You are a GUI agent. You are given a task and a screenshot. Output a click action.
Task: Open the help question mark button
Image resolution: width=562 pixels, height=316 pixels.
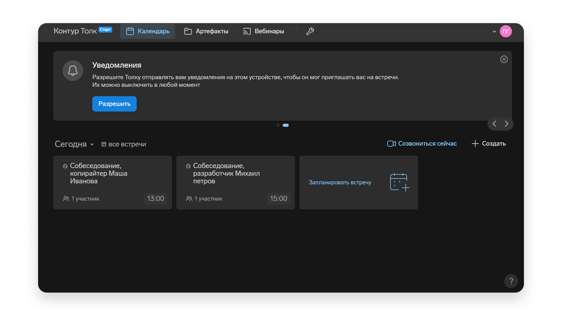pos(511,281)
